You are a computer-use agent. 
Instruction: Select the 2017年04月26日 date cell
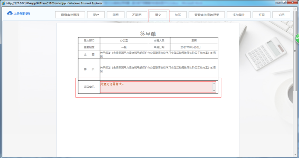click(x=194, y=47)
